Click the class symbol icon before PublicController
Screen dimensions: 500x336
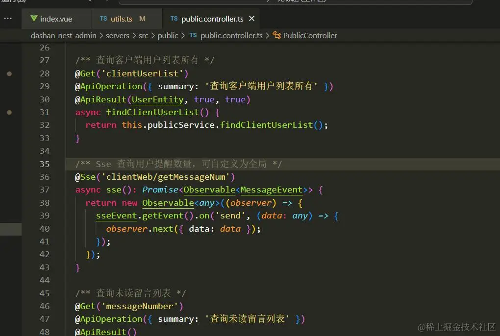277,35
